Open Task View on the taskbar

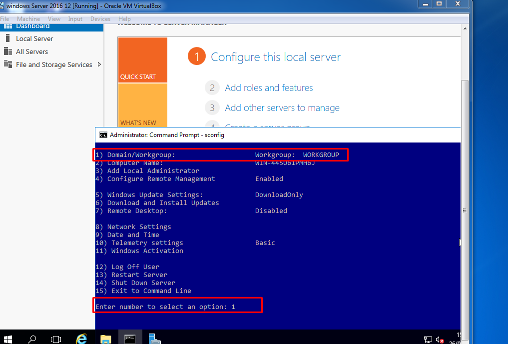(x=56, y=339)
